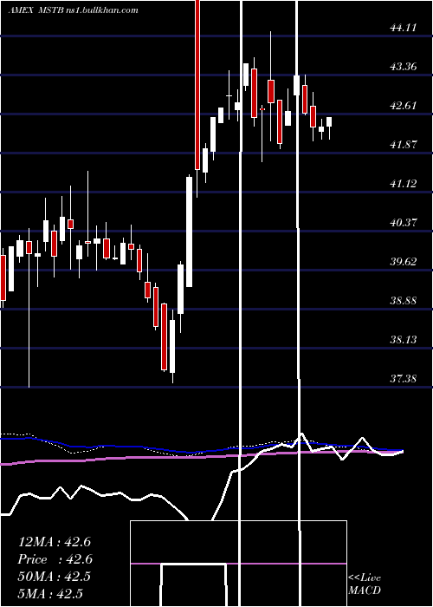
Task: Click the 37.38 price axis label
Action: (x=404, y=378)
